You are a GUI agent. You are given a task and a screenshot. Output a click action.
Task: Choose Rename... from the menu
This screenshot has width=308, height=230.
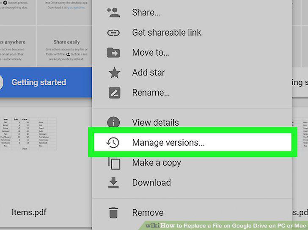coord(192,93)
